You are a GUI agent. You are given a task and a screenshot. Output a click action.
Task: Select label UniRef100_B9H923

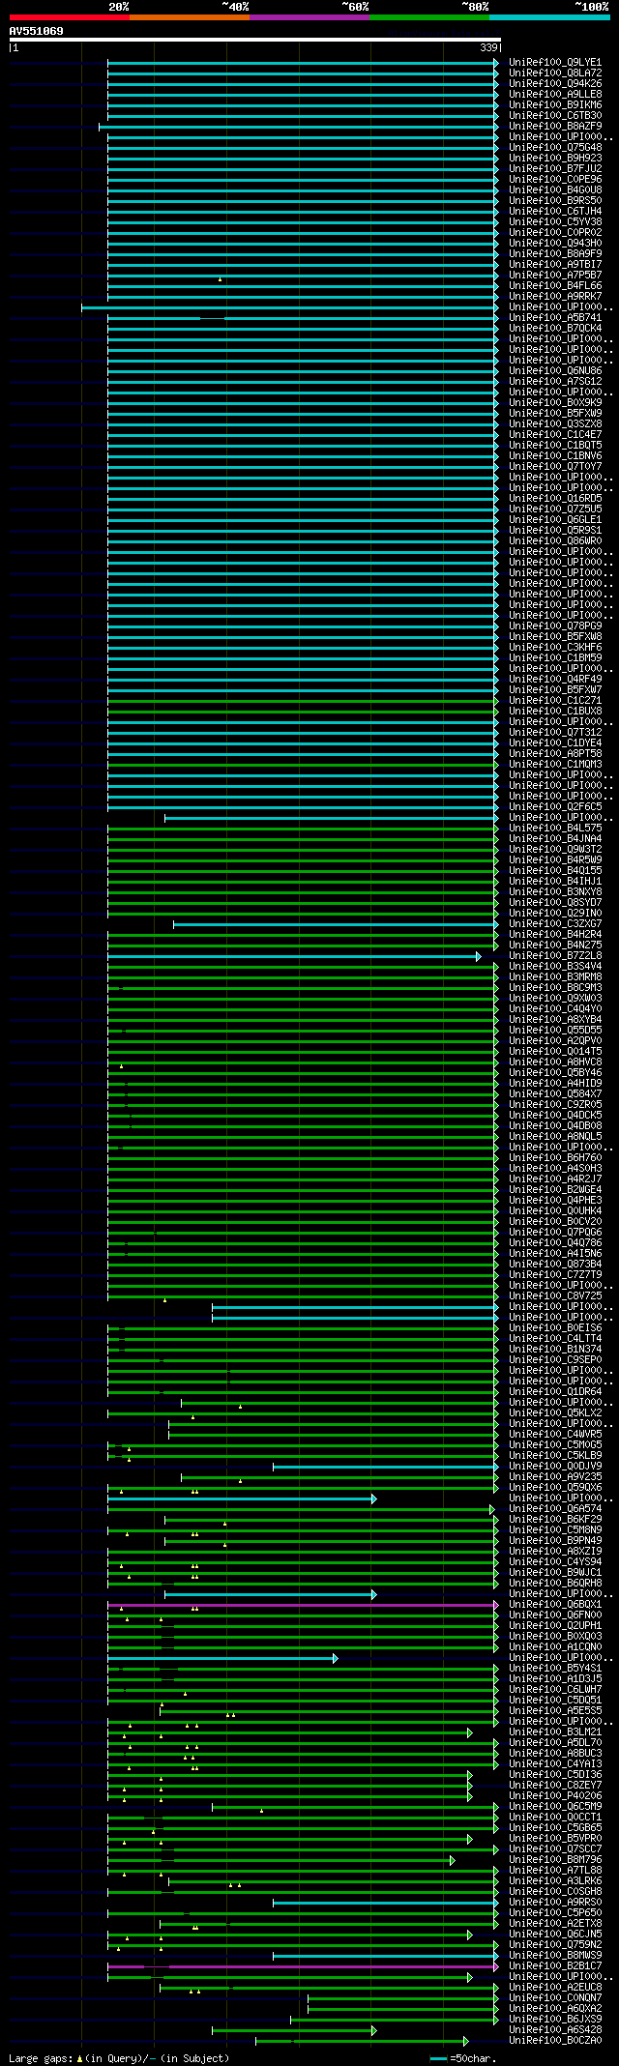[x=555, y=159]
